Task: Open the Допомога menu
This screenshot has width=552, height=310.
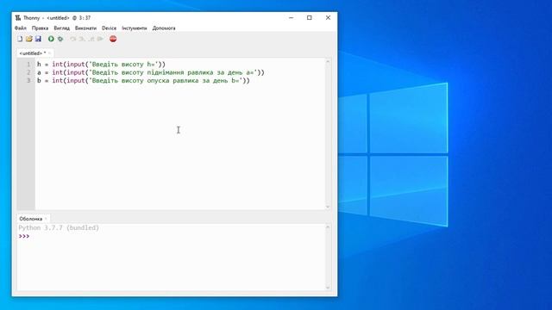Action: pos(164,28)
